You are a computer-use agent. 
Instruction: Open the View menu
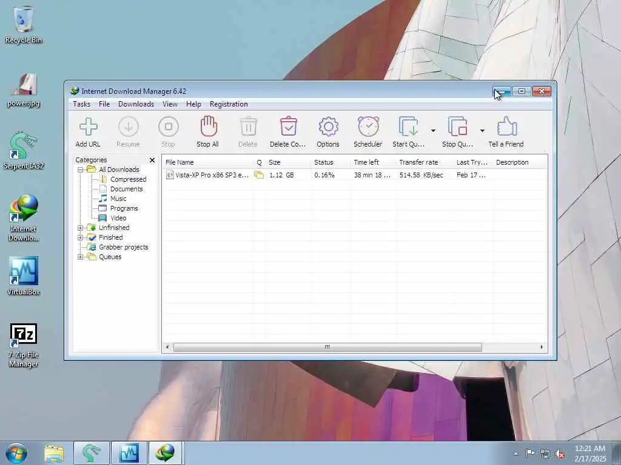tap(170, 104)
